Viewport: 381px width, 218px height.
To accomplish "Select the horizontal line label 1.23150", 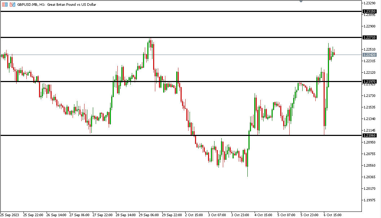I will click(369, 12).
